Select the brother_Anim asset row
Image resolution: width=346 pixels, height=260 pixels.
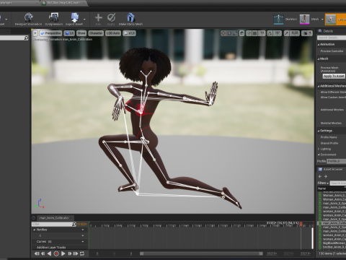coord(332,247)
